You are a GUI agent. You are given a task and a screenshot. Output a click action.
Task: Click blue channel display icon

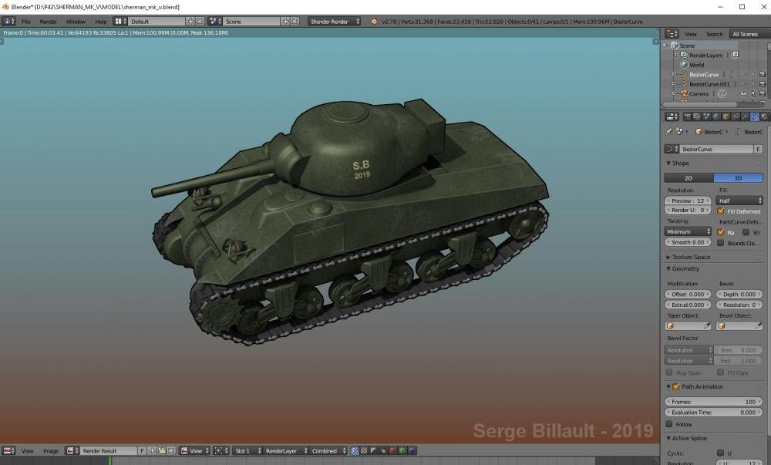(412, 450)
